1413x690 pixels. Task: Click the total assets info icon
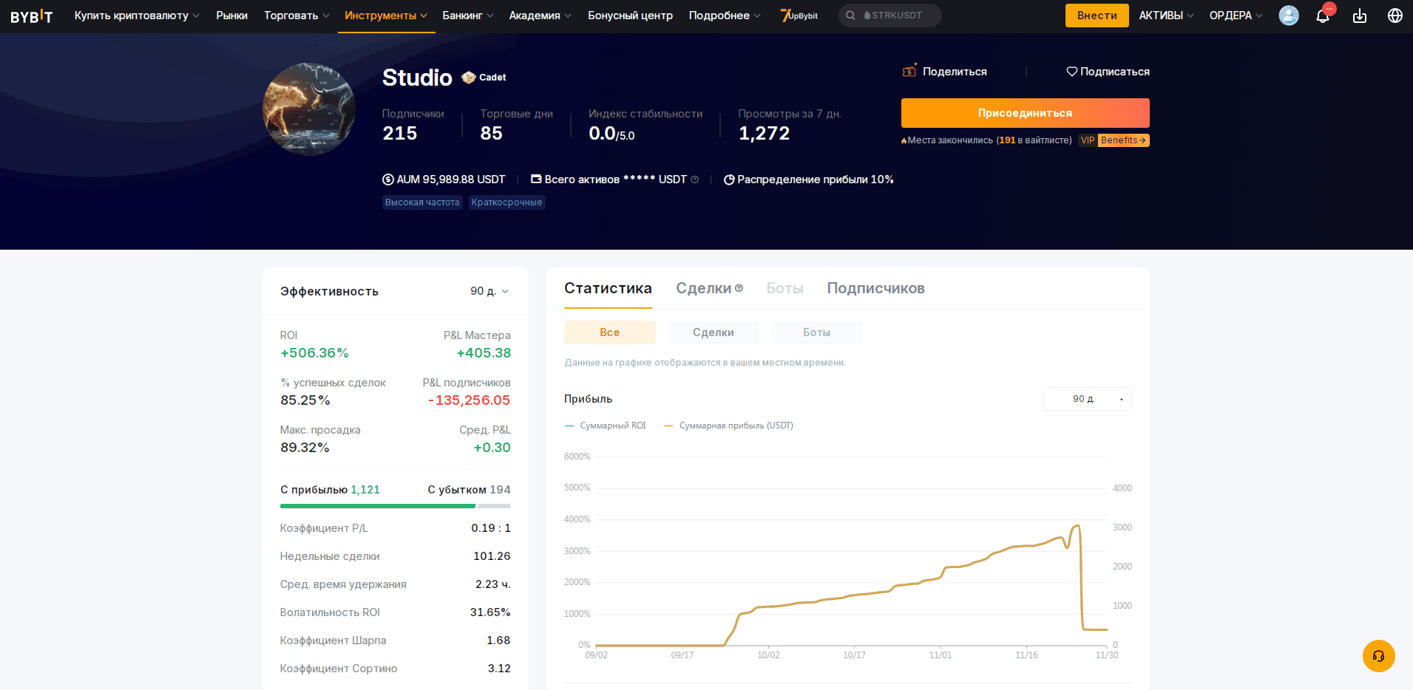tap(694, 180)
